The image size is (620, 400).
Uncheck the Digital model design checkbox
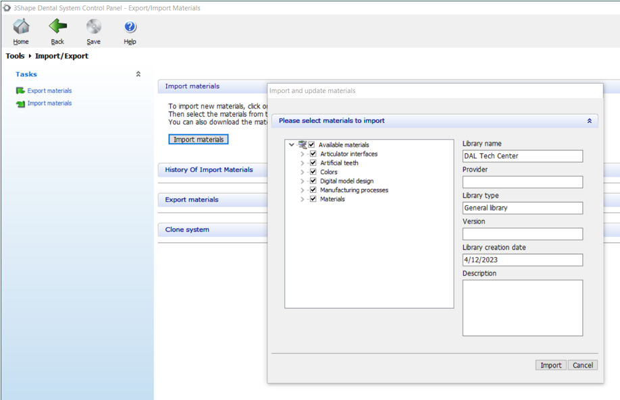[313, 181]
